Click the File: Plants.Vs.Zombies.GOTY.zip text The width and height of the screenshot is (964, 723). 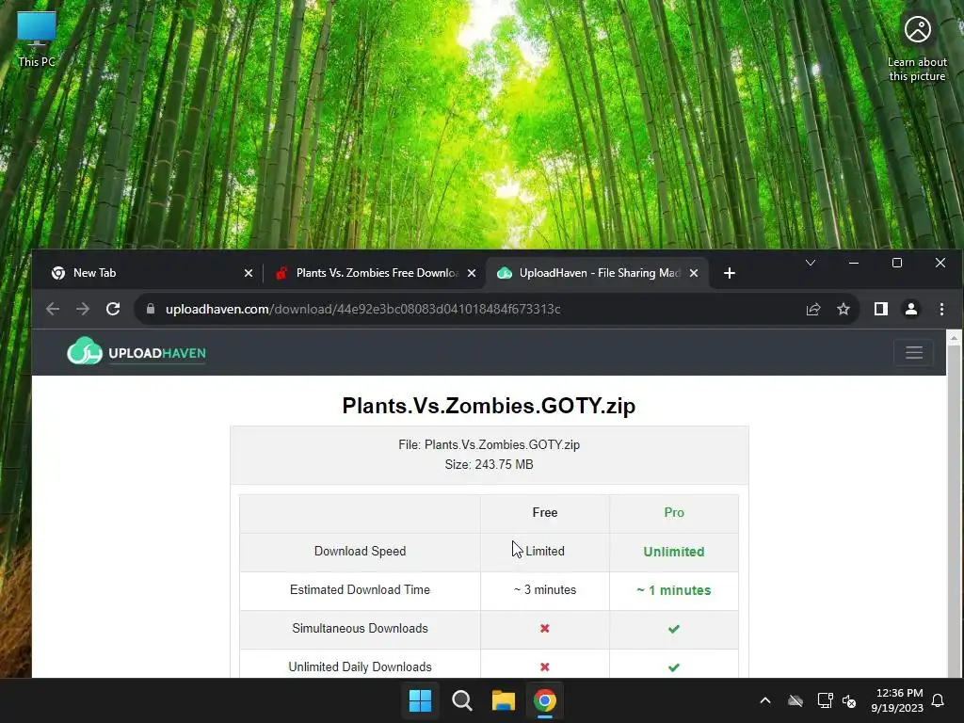pyautogui.click(x=489, y=444)
